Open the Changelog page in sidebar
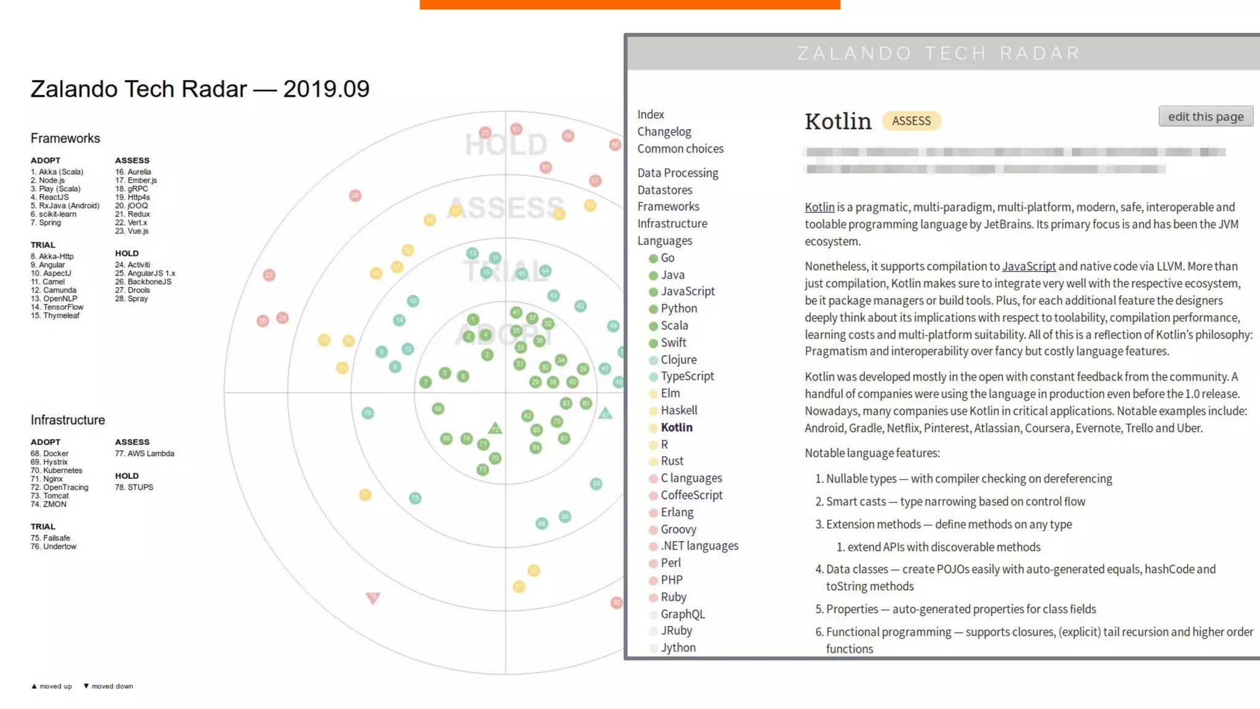The height and width of the screenshot is (709, 1260). (664, 132)
